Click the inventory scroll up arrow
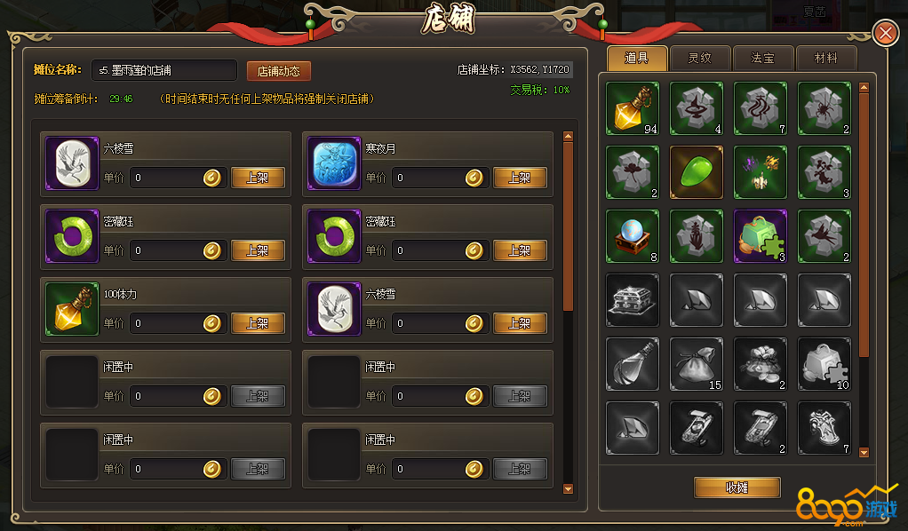Screen dimensions: 908x531 [x=864, y=87]
